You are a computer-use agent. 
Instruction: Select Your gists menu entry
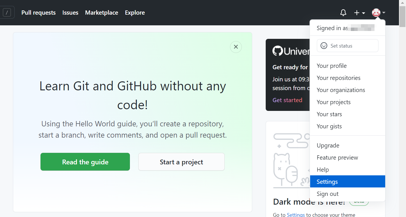[348, 126]
